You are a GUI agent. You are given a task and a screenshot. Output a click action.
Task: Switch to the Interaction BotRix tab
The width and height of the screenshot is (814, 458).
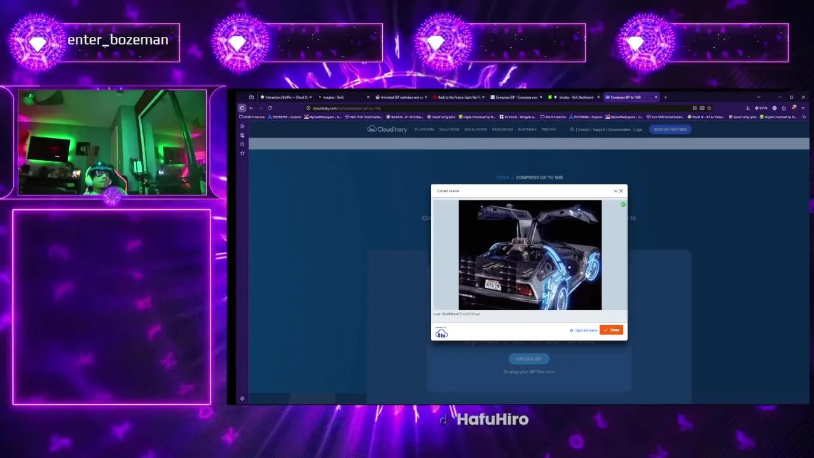[x=286, y=97]
